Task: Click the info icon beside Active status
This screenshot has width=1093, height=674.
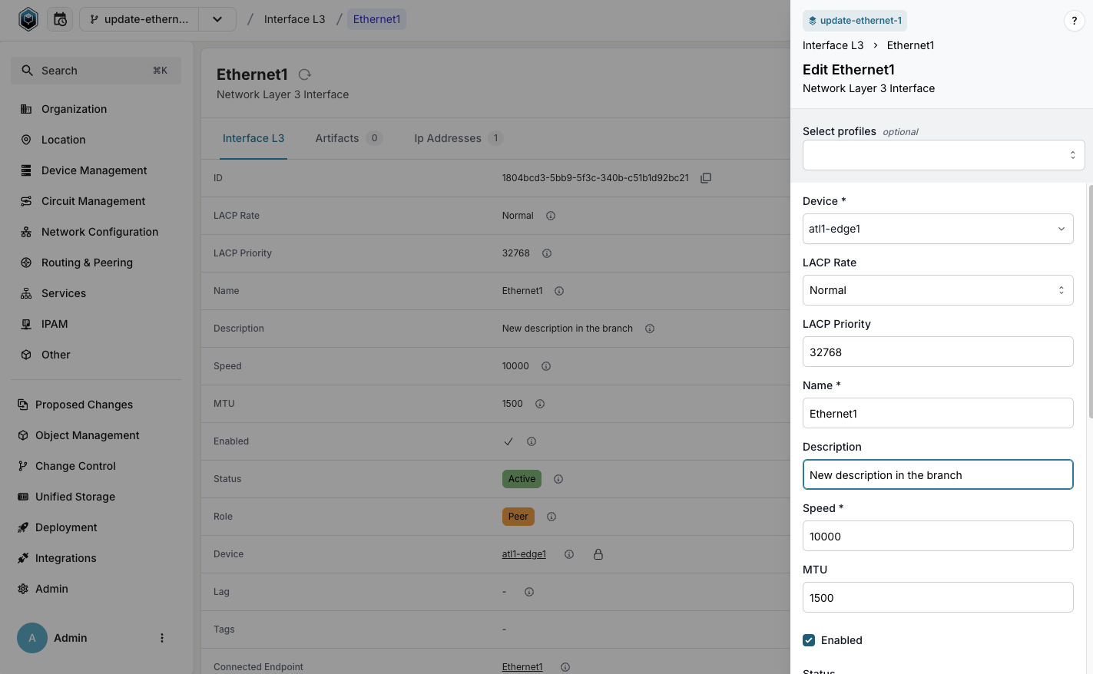Action: pyautogui.click(x=558, y=479)
